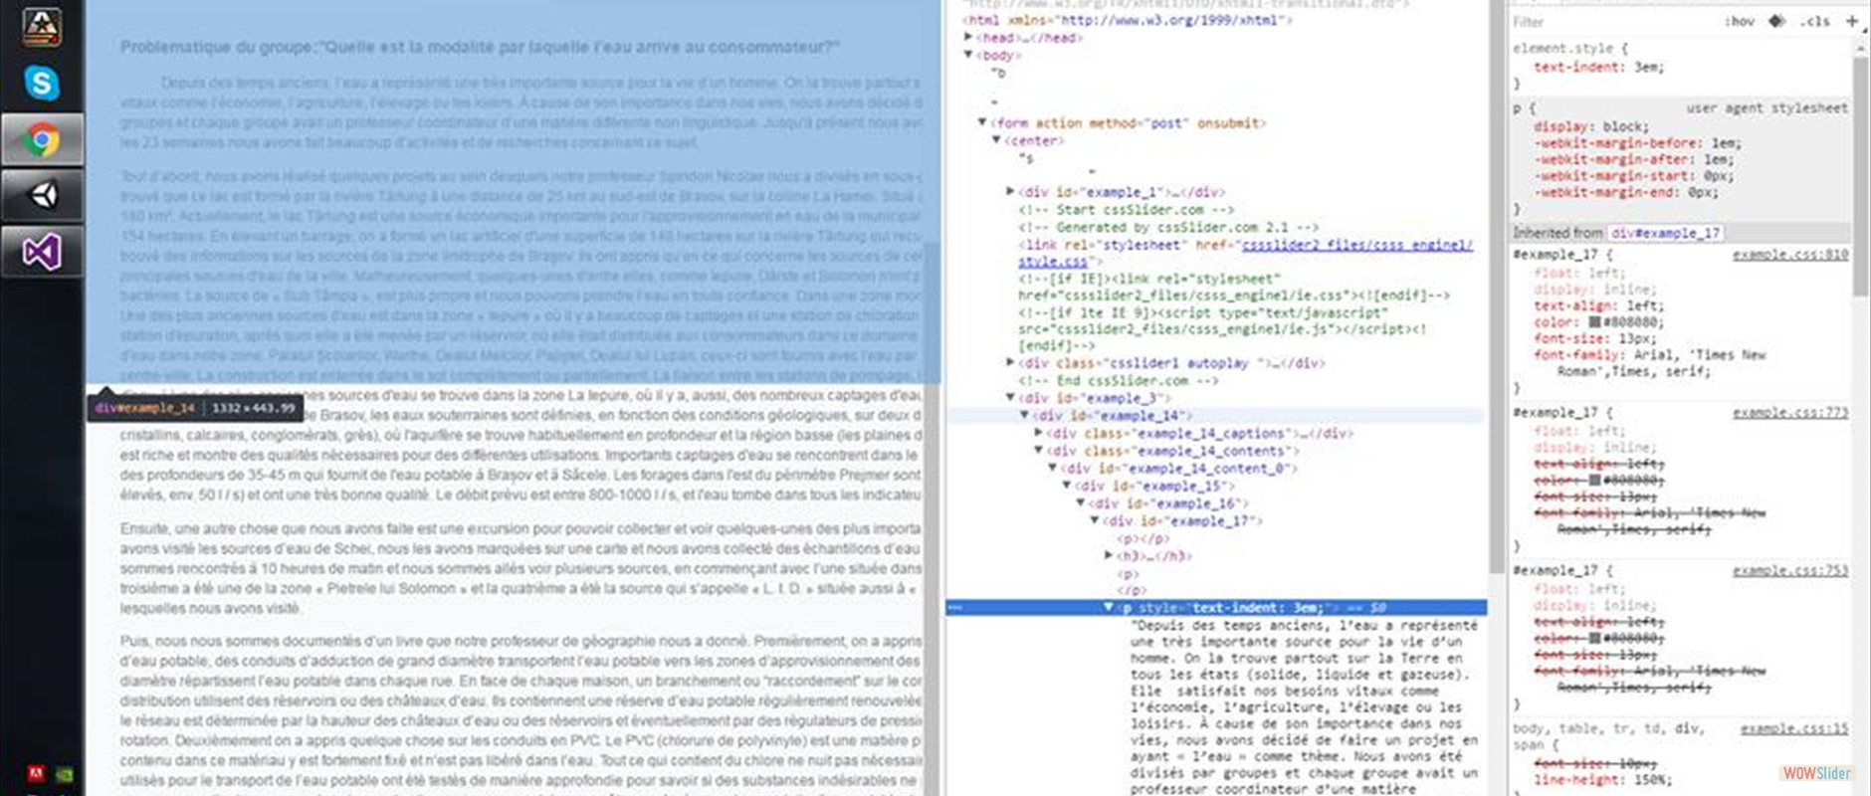
Task: Collapse the div id example_15 node
Action: pos(1066,486)
